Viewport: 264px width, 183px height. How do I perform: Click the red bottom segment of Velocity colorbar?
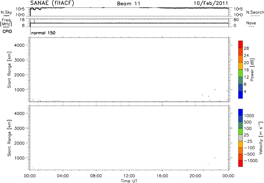241,164
